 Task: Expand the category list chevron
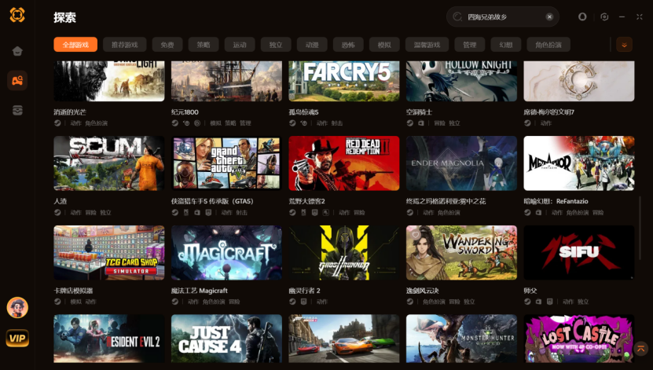point(624,45)
